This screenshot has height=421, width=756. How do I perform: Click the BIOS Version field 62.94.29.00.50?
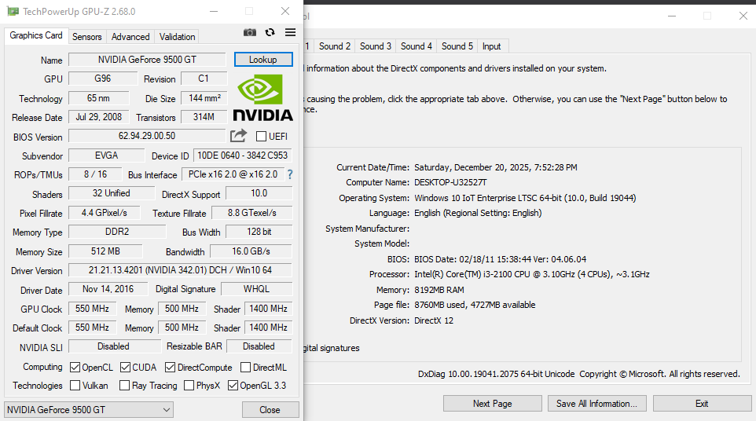[147, 136]
